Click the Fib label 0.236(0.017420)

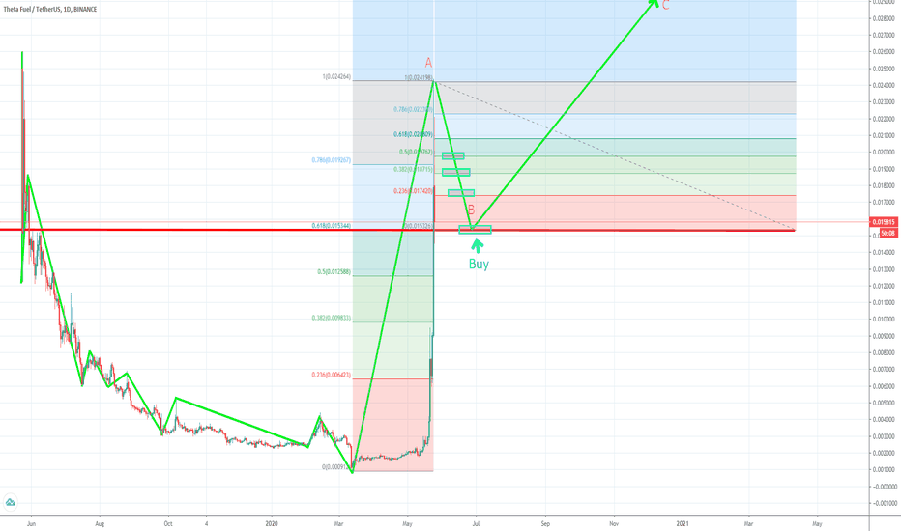click(413, 190)
